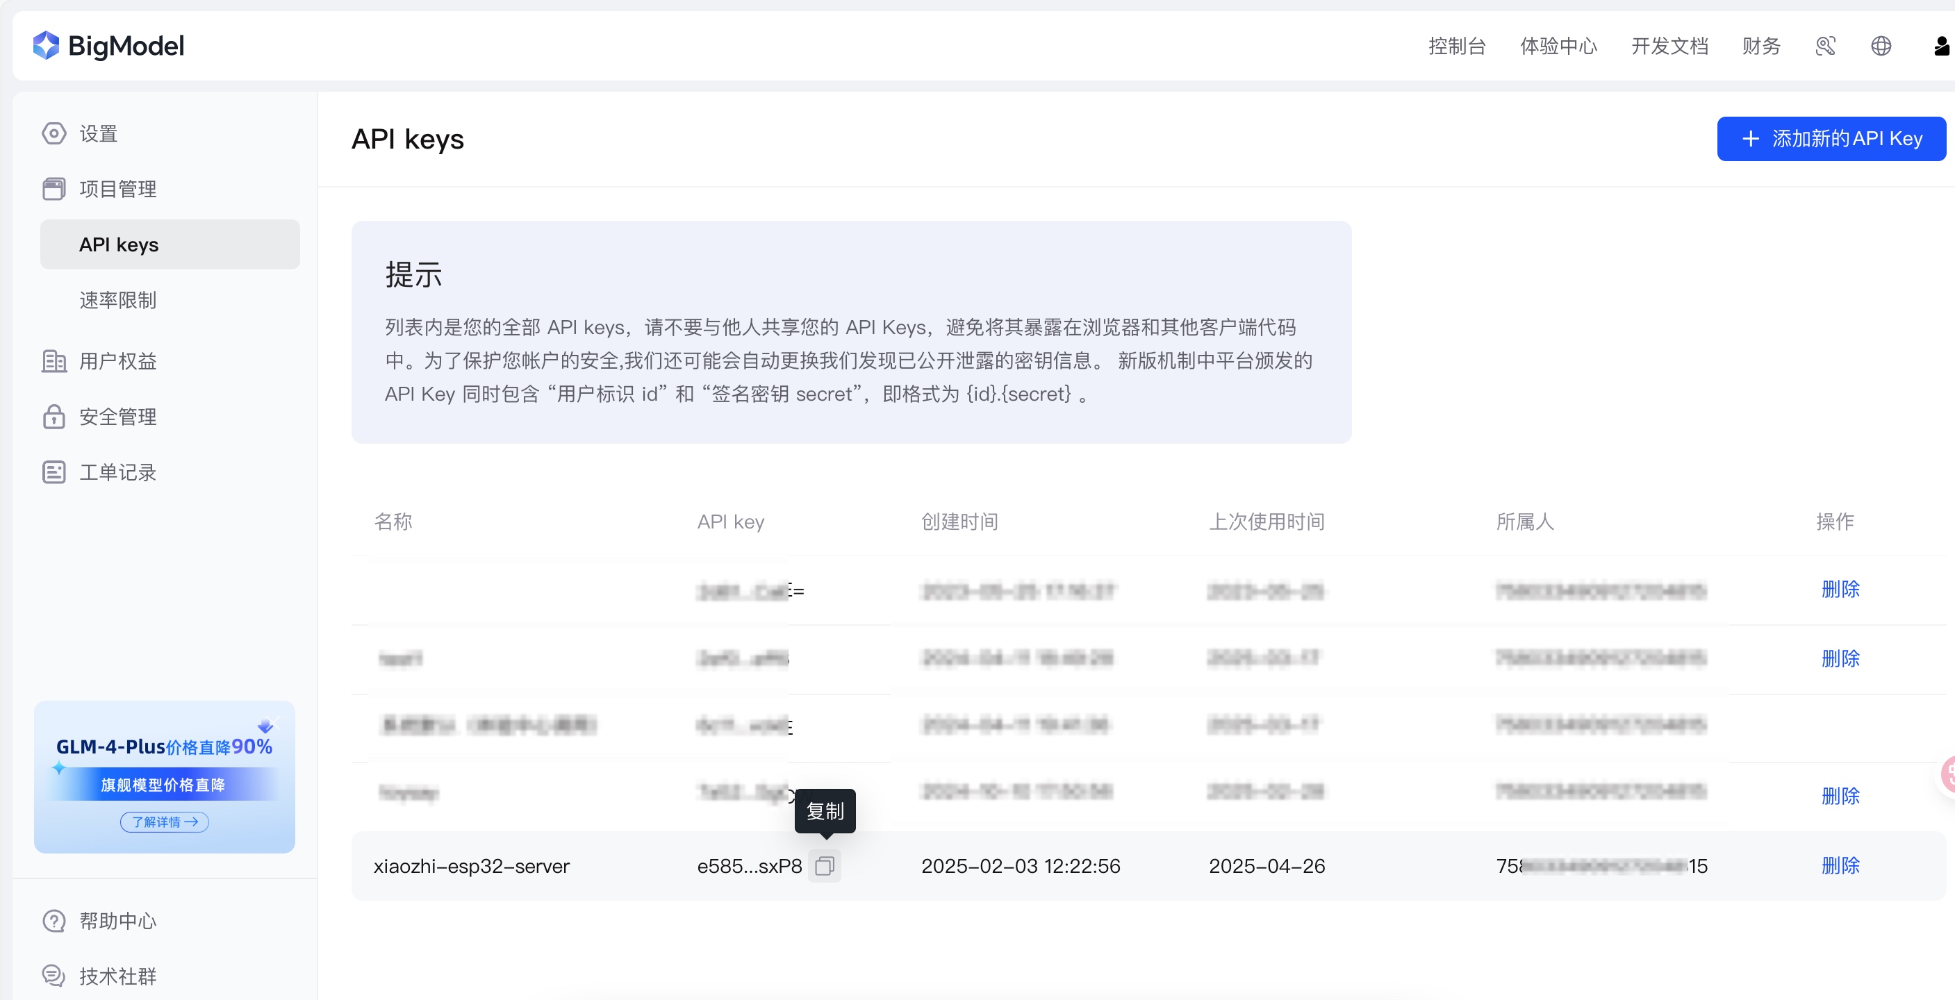
Task: Open 财务 in the top navigation
Action: pos(1760,47)
